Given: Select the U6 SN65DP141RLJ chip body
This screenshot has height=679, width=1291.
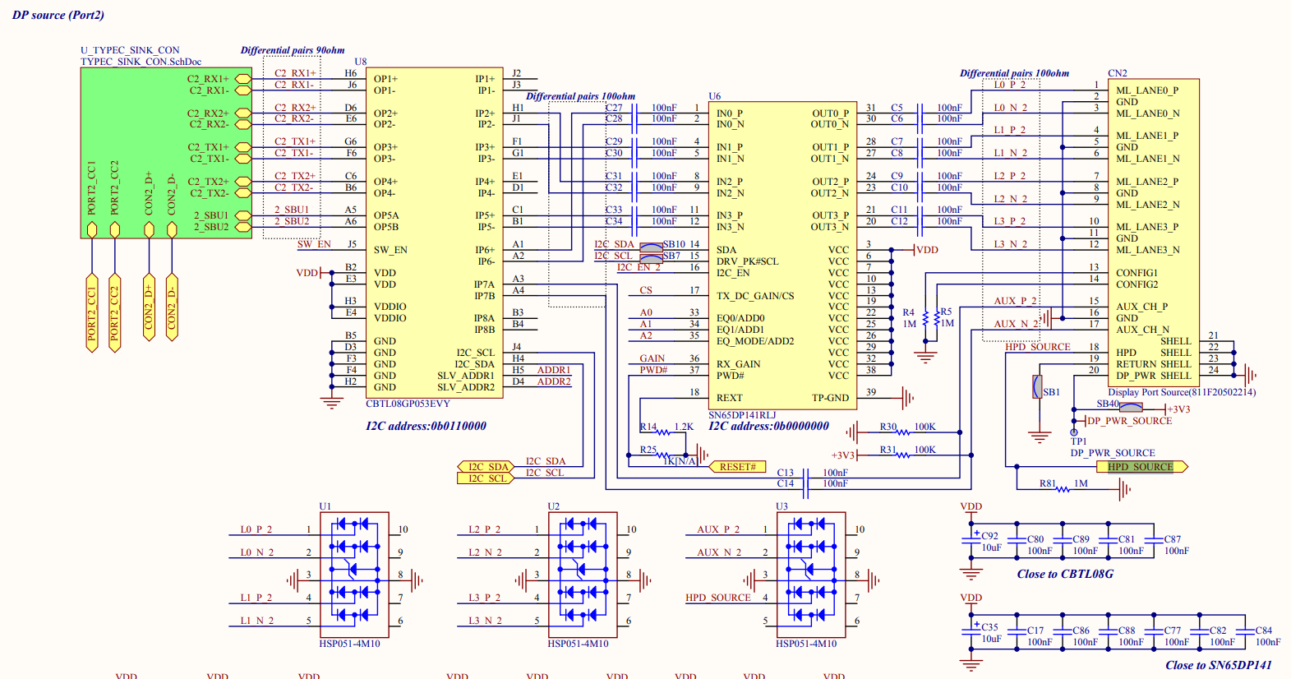Looking at the screenshot, I should tap(782, 256).
